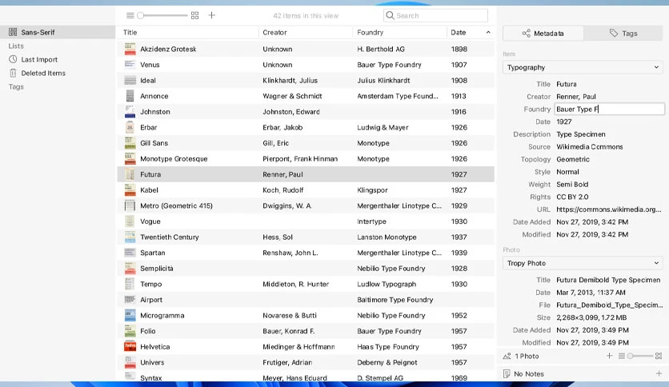669x387 pixels.
Task: Edit the Weight value Semi Bold
Action: pos(572,185)
